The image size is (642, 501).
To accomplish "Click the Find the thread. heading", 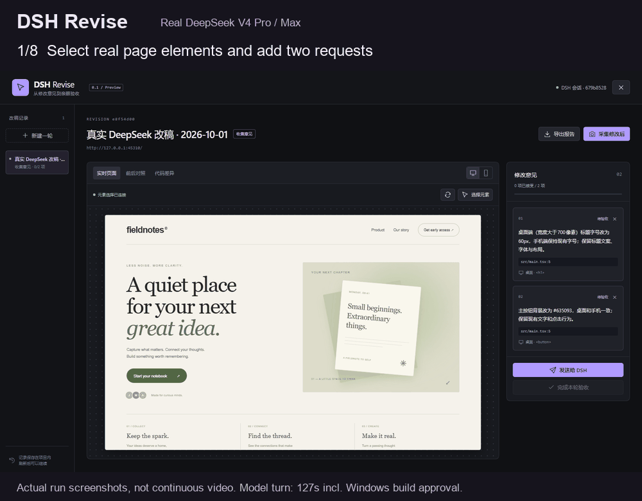I will tap(270, 436).
